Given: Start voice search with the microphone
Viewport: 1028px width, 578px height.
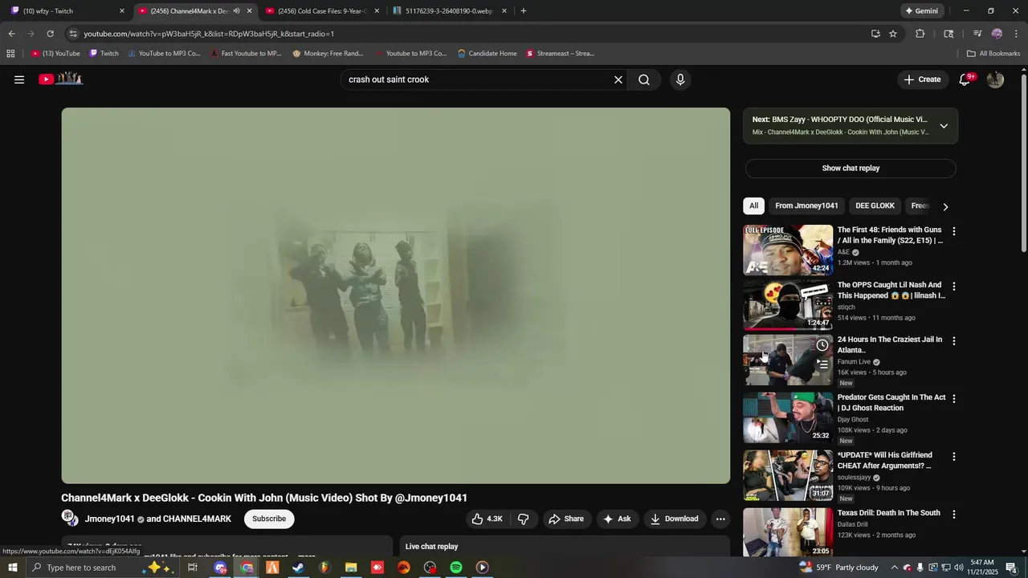Looking at the screenshot, I should pyautogui.click(x=680, y=79).
